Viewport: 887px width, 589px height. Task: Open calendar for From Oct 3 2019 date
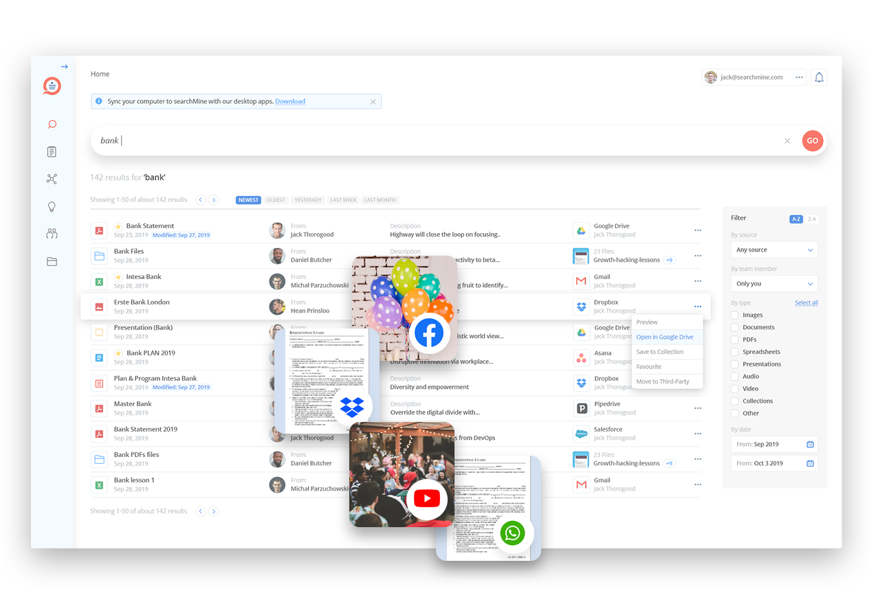click(810, 463)
